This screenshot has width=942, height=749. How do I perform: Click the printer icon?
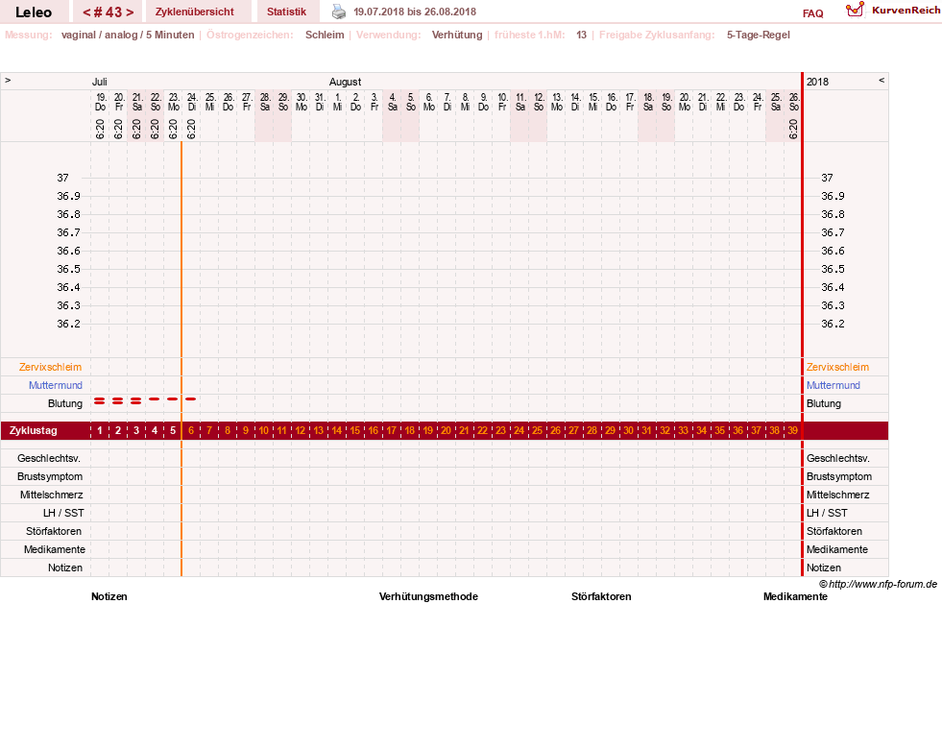tap(339, 12)
